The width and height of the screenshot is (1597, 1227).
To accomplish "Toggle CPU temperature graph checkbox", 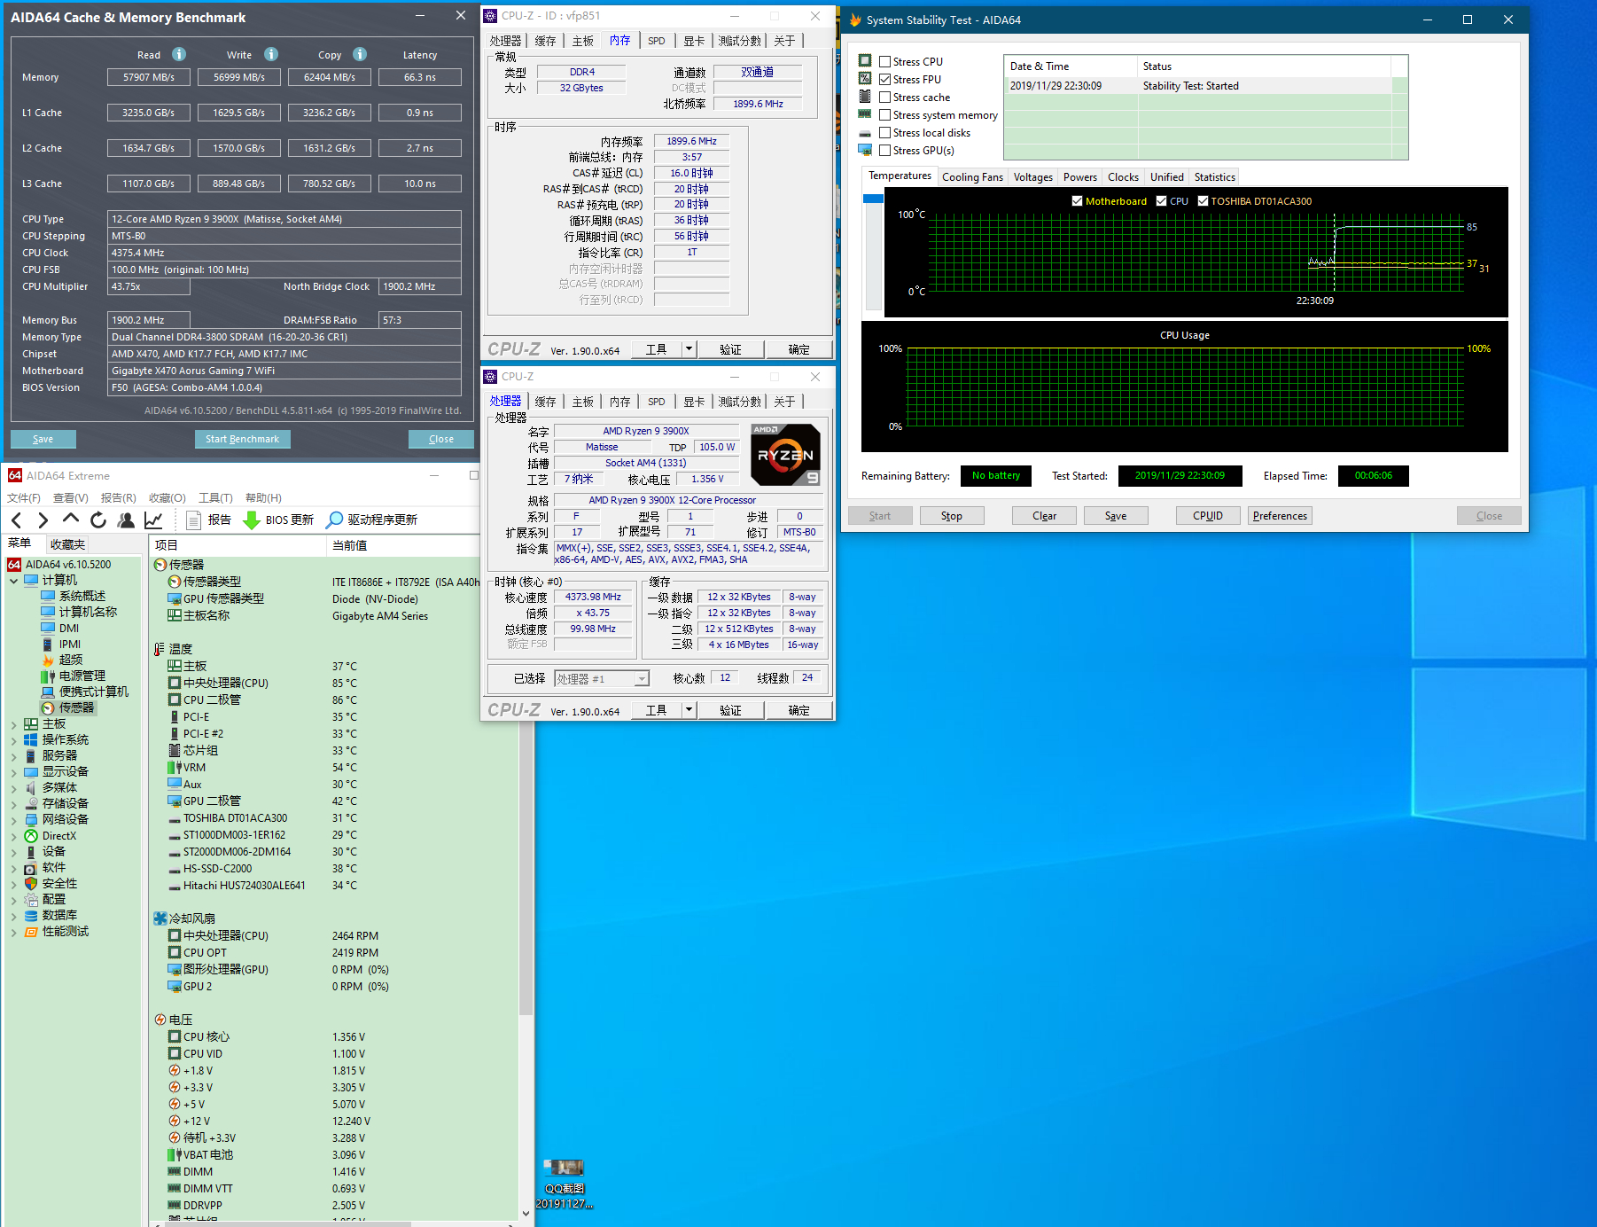I will tap(1161, 201).
